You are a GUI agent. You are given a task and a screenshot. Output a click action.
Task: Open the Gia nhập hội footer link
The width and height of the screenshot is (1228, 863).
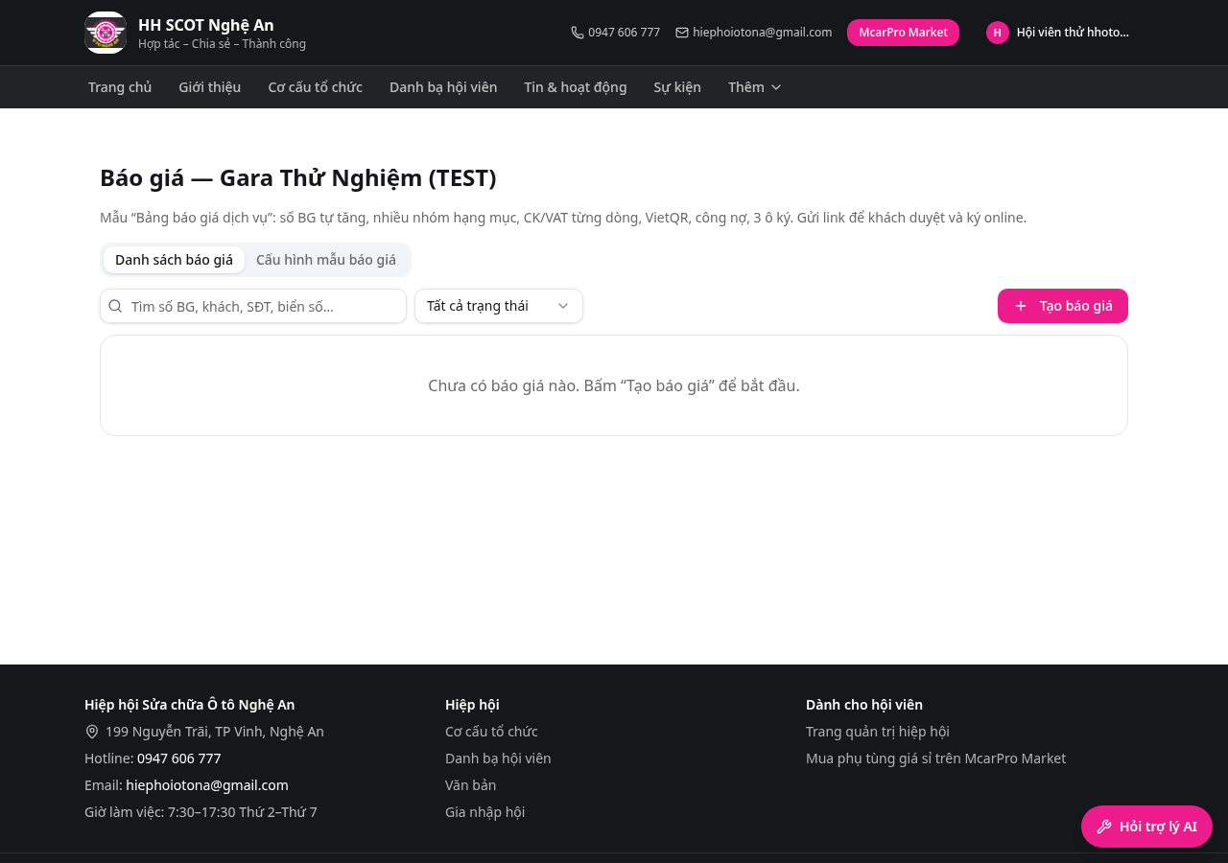(484, 812)
